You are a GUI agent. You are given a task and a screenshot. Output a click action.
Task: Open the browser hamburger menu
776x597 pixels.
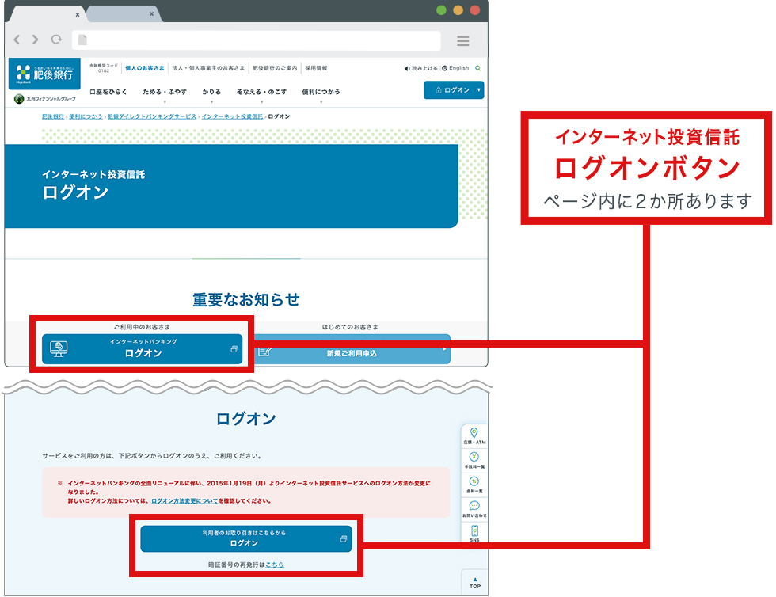click(x=462, y=40)
